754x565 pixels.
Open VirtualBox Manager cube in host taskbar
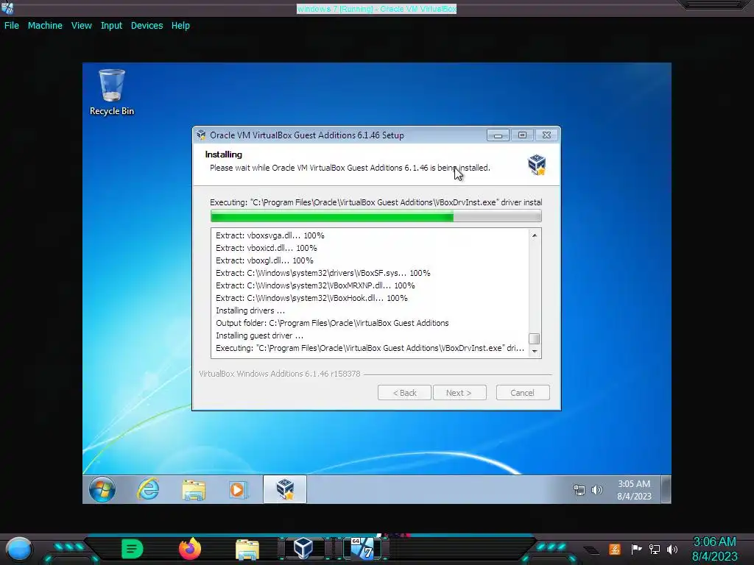tap(303, 548)
